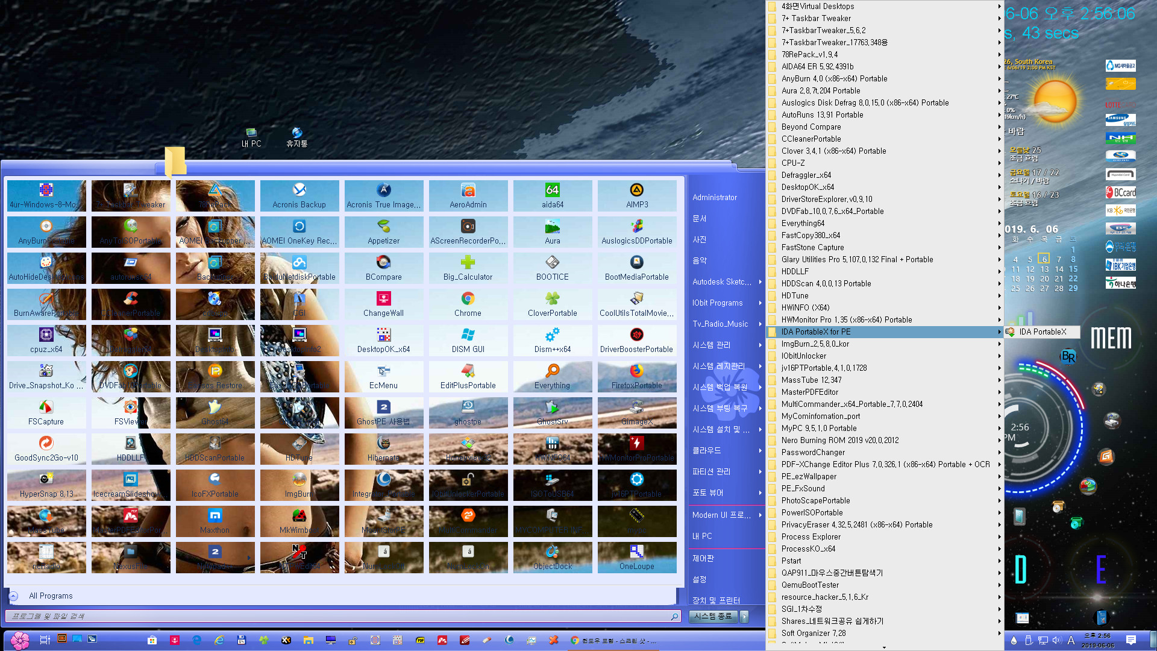Screen dimensions: 1157x651
Task: Expand the Autodesk Sketc... submenu
Action: click(x=727, y=281)
